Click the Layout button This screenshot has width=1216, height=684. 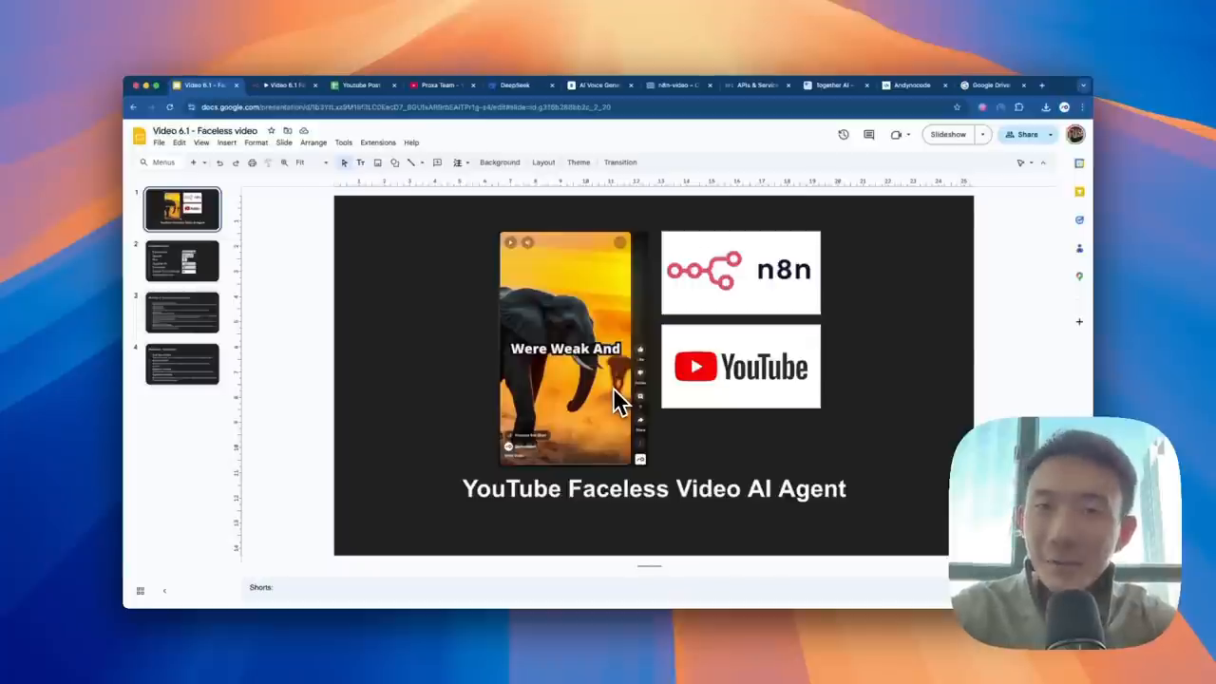click(x=543, y=162)
